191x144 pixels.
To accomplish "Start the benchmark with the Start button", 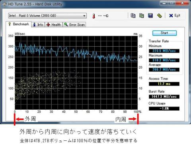I will tap(164, 33).
